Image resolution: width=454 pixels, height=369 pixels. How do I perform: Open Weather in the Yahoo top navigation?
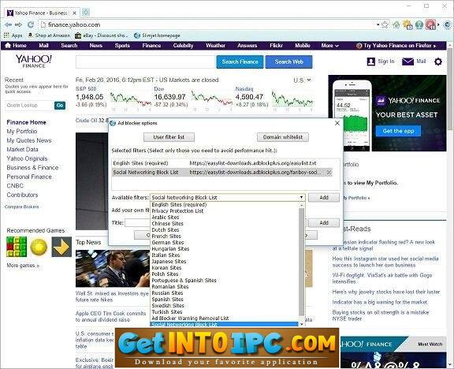coord(215,46)
